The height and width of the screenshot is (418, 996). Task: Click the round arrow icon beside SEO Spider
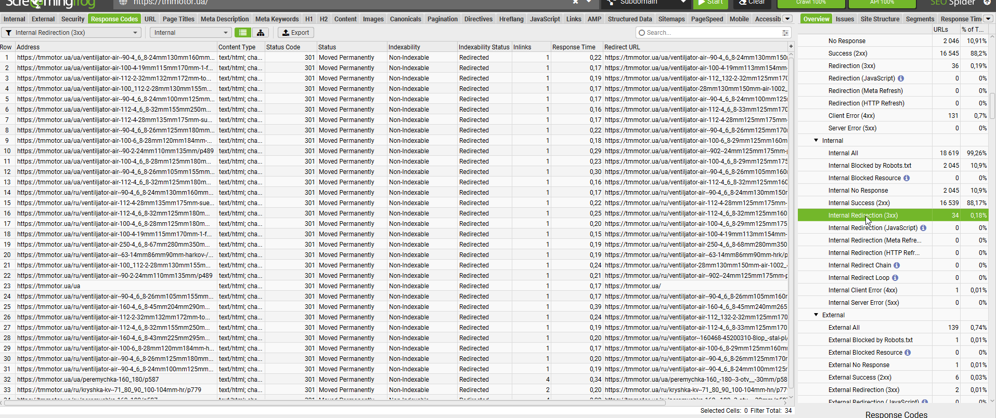pos(987,3)
